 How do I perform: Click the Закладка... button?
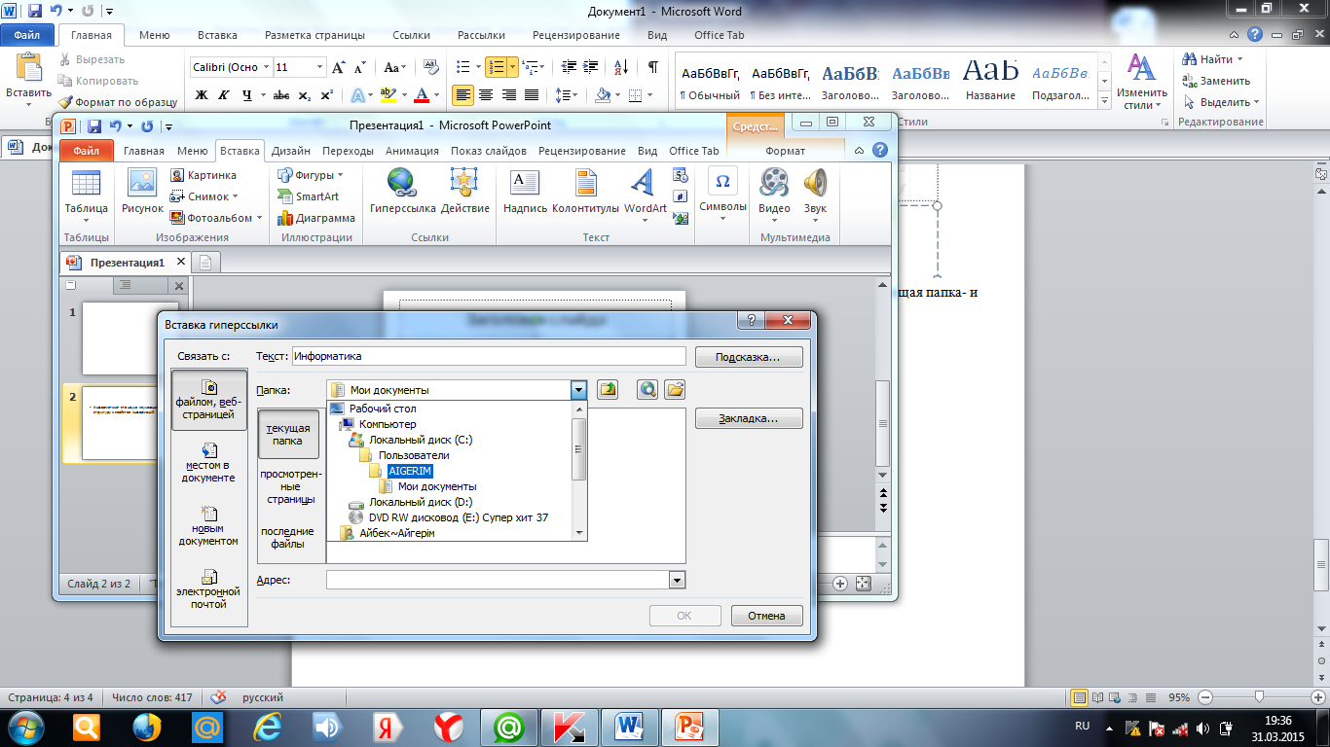tap(748, 418)
